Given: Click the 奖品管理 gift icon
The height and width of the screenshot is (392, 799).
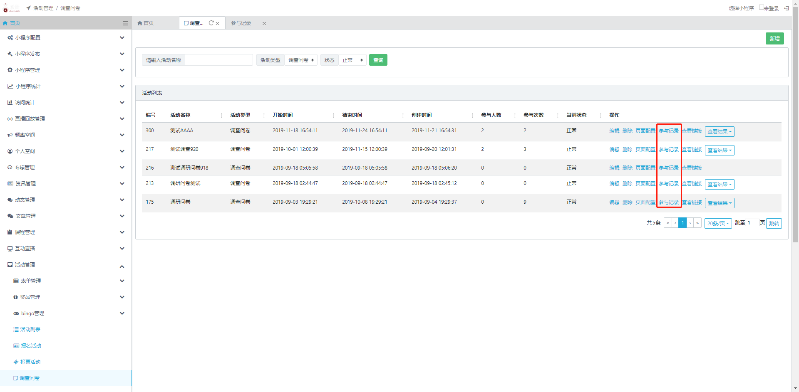Looking at the screenshot, I should point(16,297).
